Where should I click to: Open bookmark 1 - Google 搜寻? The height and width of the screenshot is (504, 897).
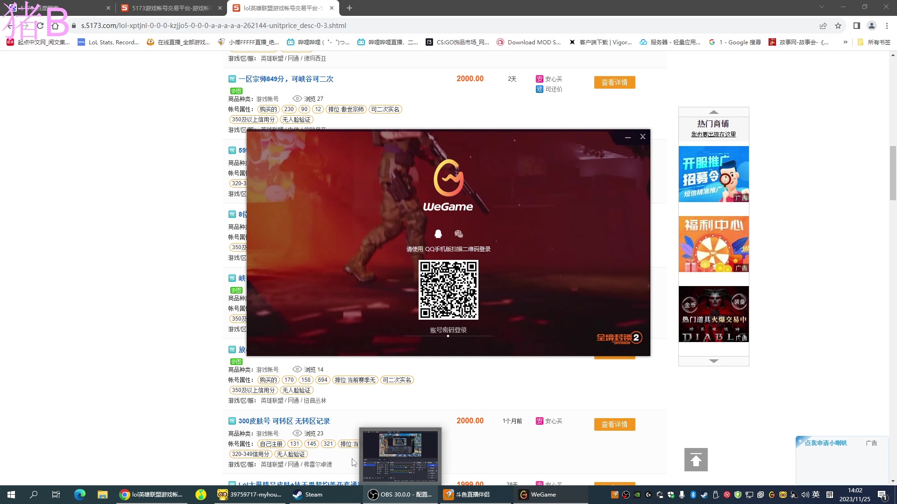point(735,42)
